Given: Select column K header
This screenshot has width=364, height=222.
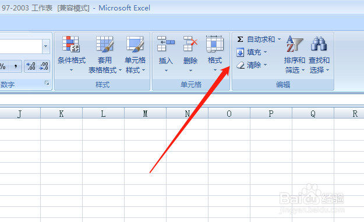Looking at the screenshot, I should tap(62, 114).
